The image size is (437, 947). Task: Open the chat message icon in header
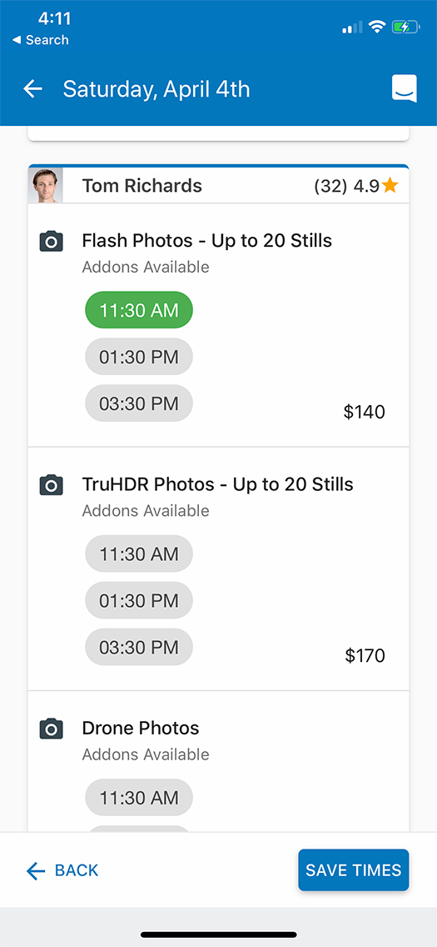click(404, 88)
